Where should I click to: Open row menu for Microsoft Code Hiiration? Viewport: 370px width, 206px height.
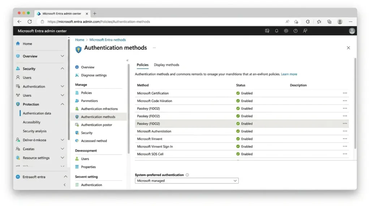click(345, 100)
